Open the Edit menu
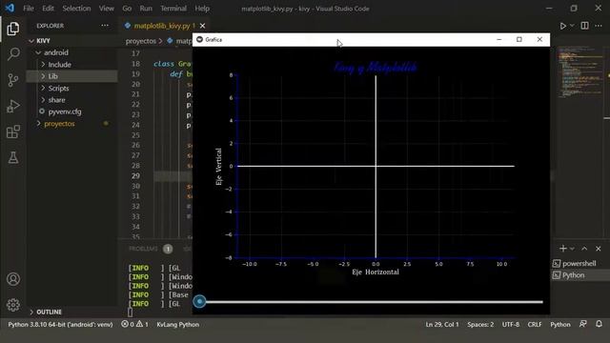The image size is (610, 343). [48, 9]
